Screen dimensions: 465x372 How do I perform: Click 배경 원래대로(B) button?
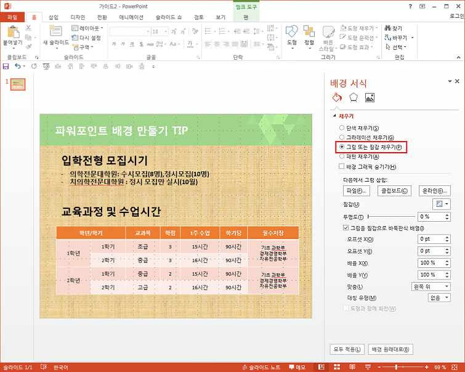coord(390,349)
